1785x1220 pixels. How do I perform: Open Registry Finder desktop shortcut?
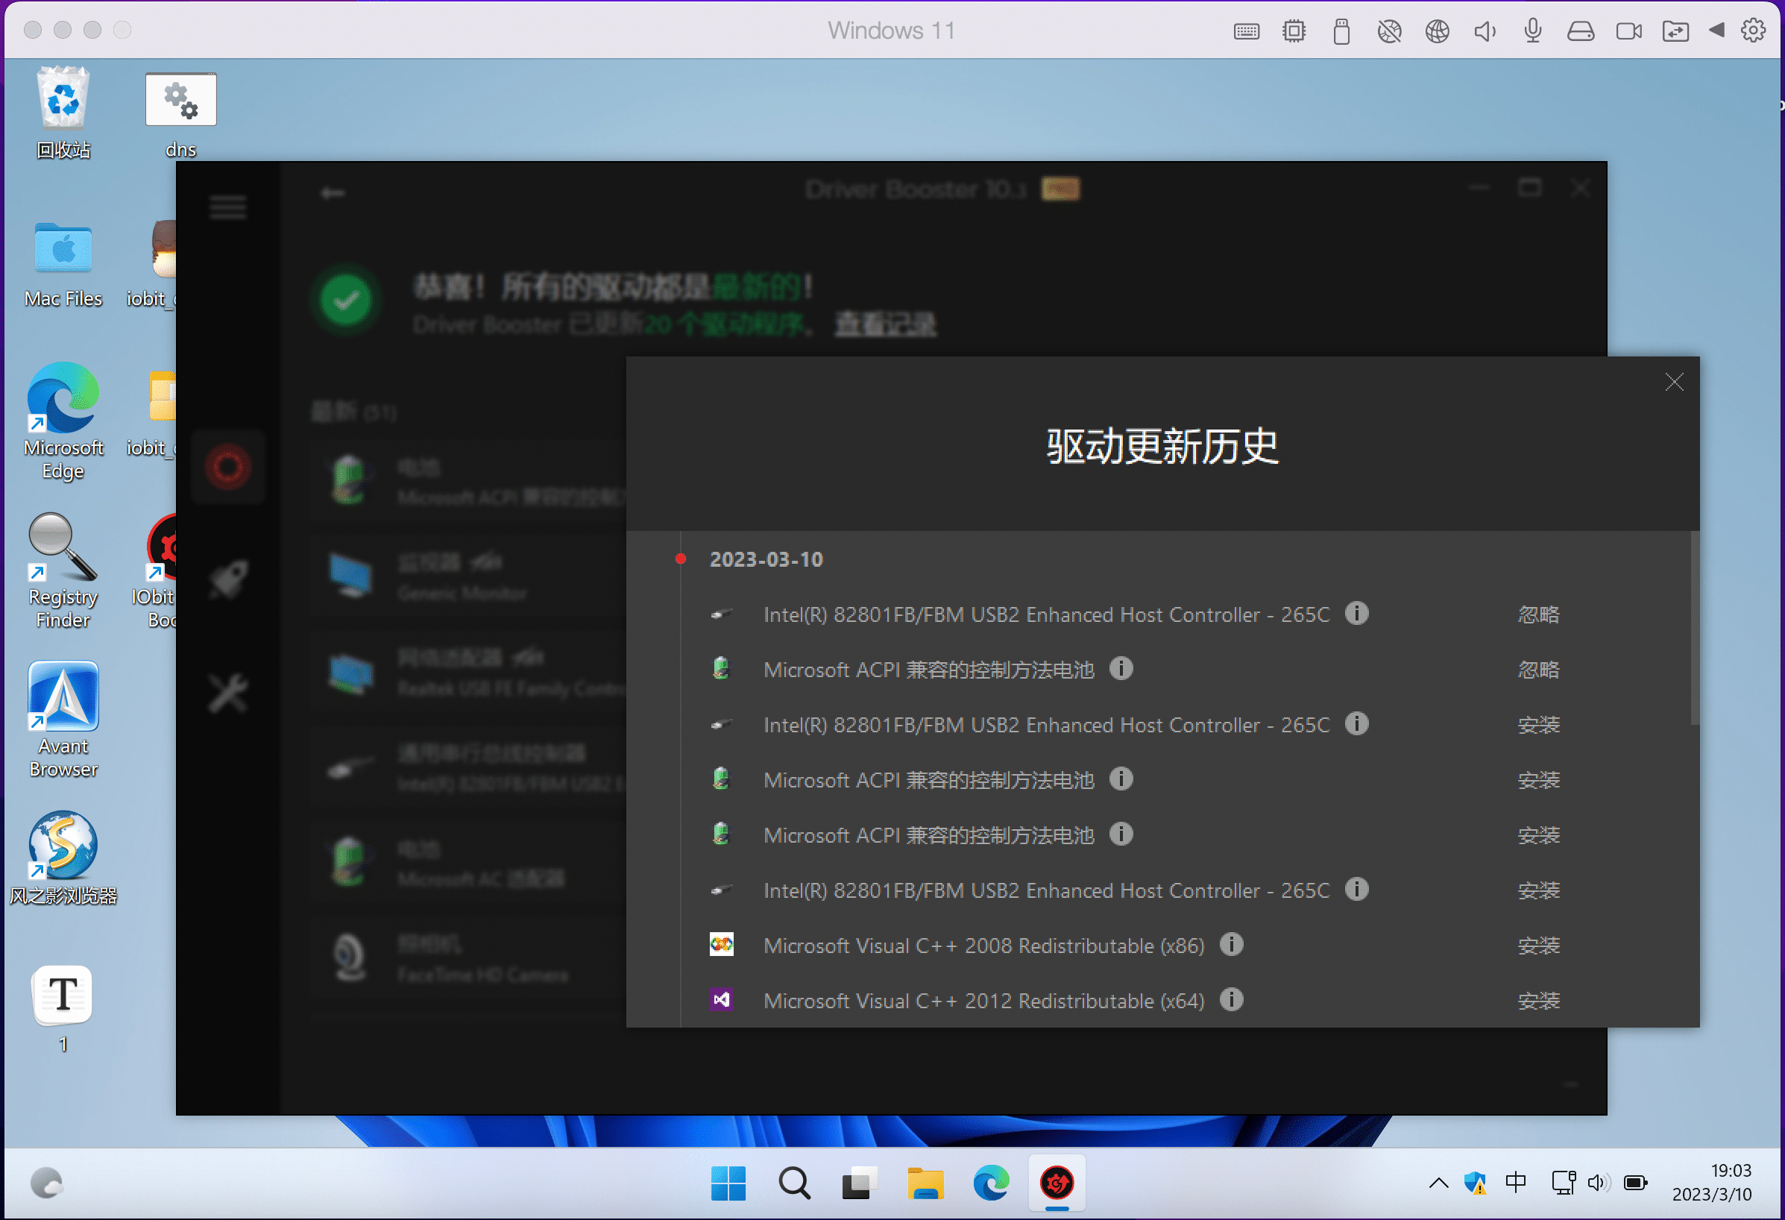pyautogui.click(x=63, y=570)
